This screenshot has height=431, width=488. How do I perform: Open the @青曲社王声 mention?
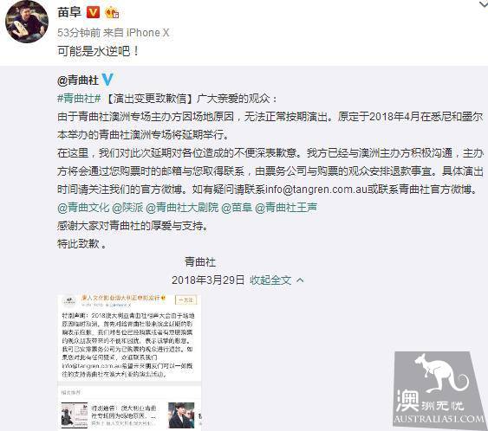286,208
